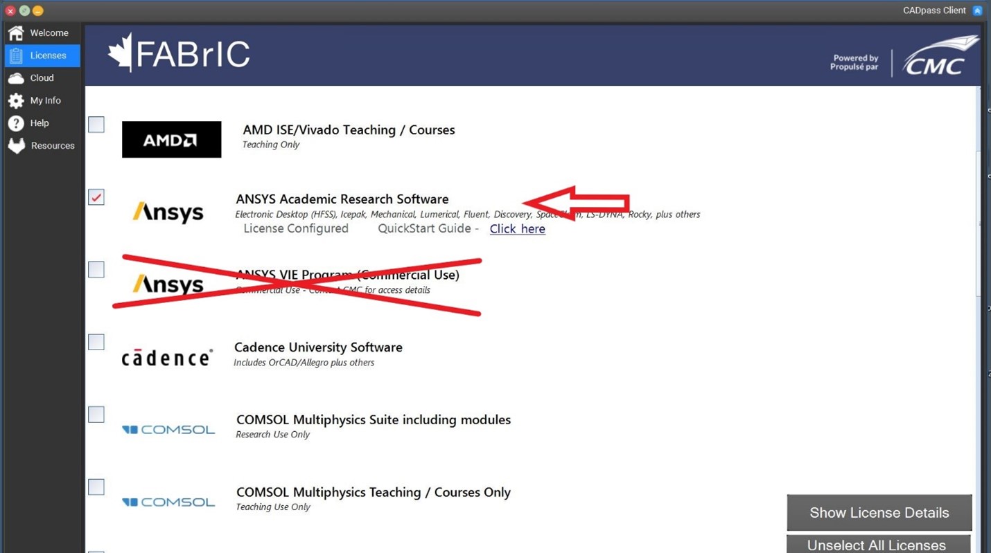991x553 pixels.
Task: Open the Cloud section icon
Action: coord(17,78)
